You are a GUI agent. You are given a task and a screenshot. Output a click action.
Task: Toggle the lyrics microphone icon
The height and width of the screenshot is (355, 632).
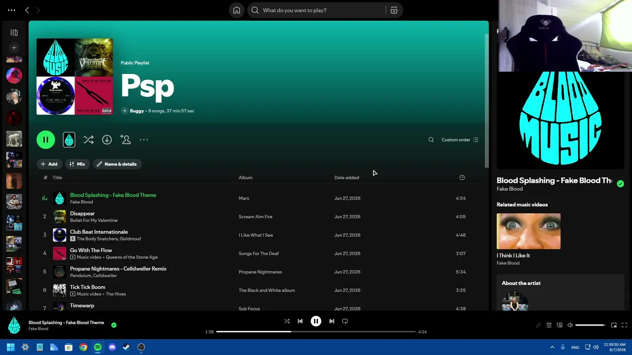tap(538, 325)
